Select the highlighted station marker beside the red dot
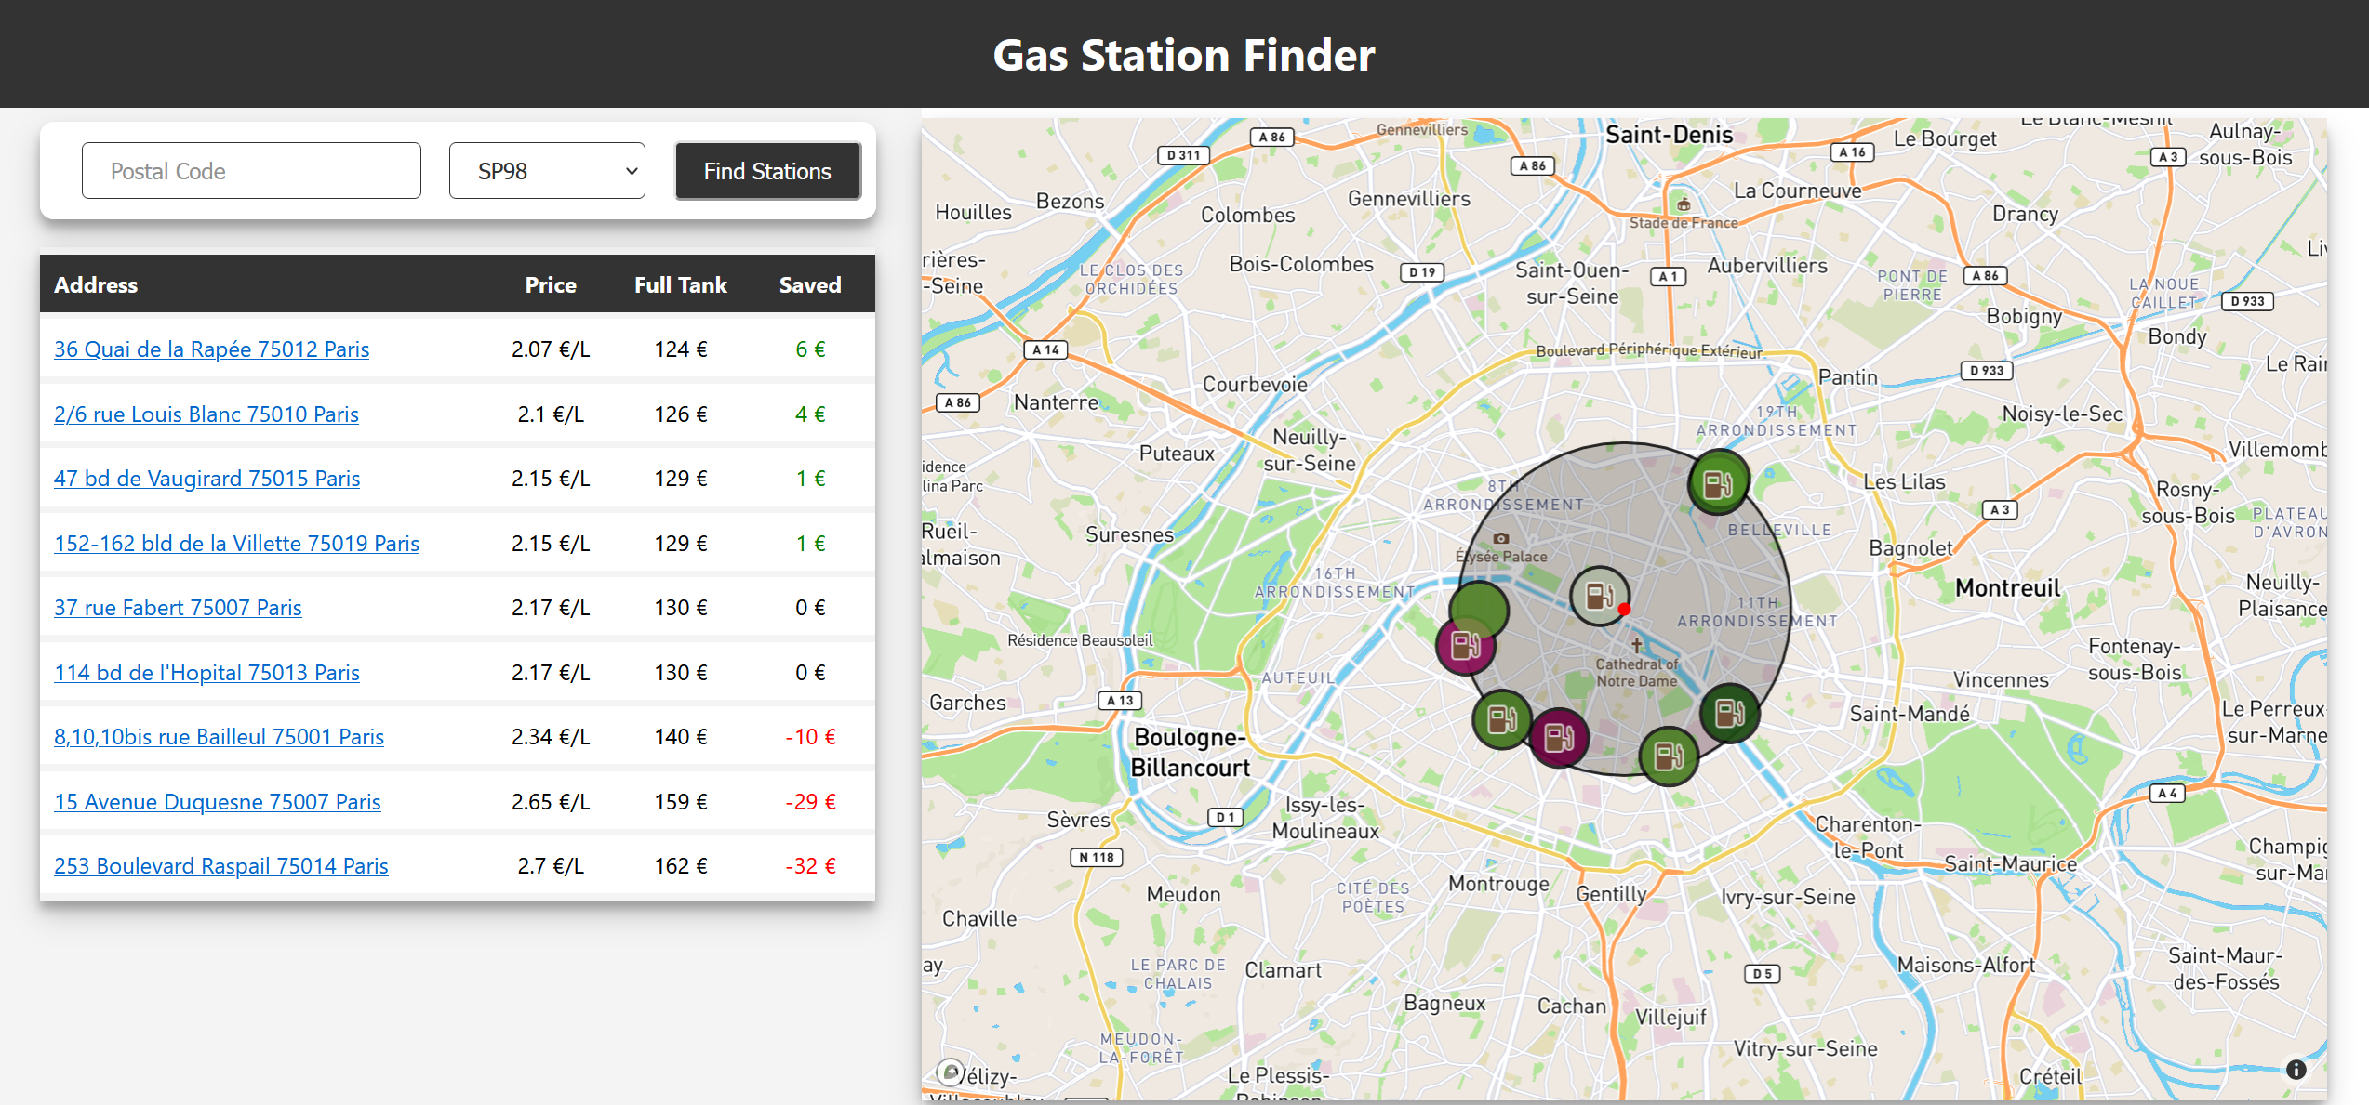The image size is (2369, 1105). click(1600, 593)
